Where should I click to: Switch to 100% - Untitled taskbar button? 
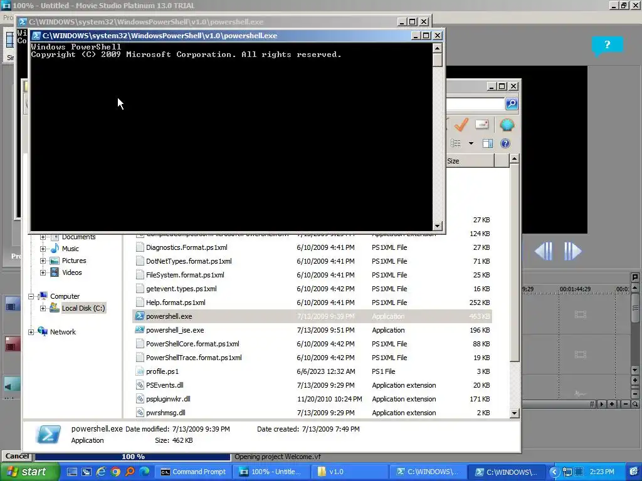272,472
